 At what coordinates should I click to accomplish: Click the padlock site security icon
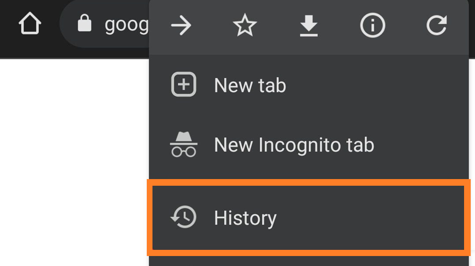click(x=84, y=23)
